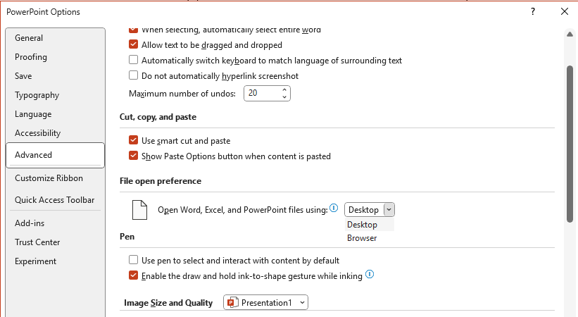Click the info icon beside file open preference
This screenshot has width=578, height=317.
tap(334, 208)
